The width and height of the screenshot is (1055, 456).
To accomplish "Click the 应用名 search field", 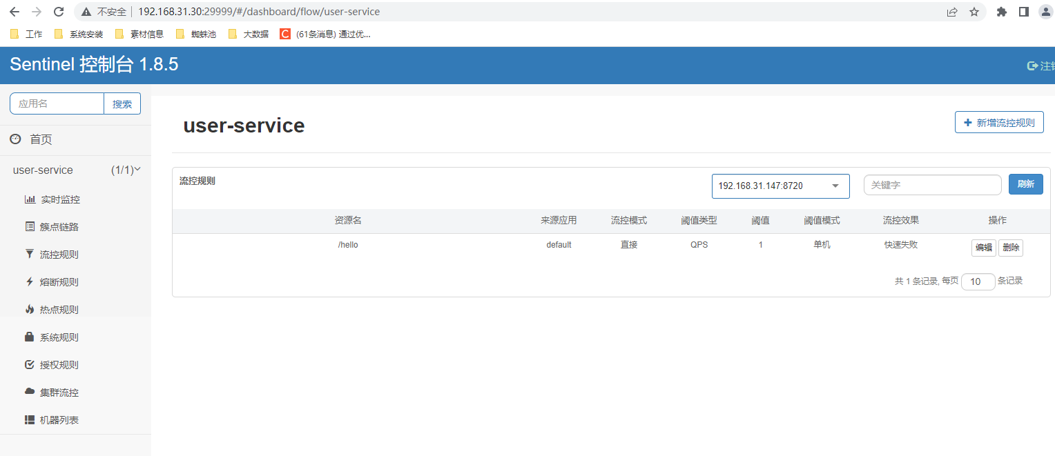I will click(x=57, y=103).
